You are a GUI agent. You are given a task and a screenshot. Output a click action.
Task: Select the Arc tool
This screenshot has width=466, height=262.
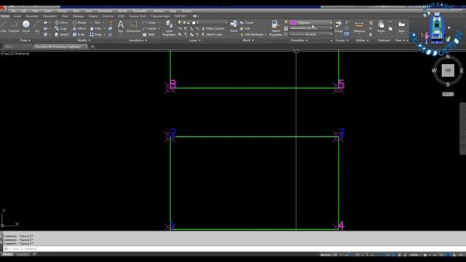point(37,26)
